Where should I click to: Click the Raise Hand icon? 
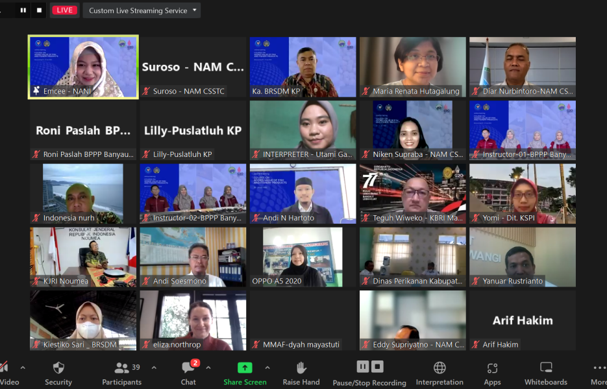(301, 373)
